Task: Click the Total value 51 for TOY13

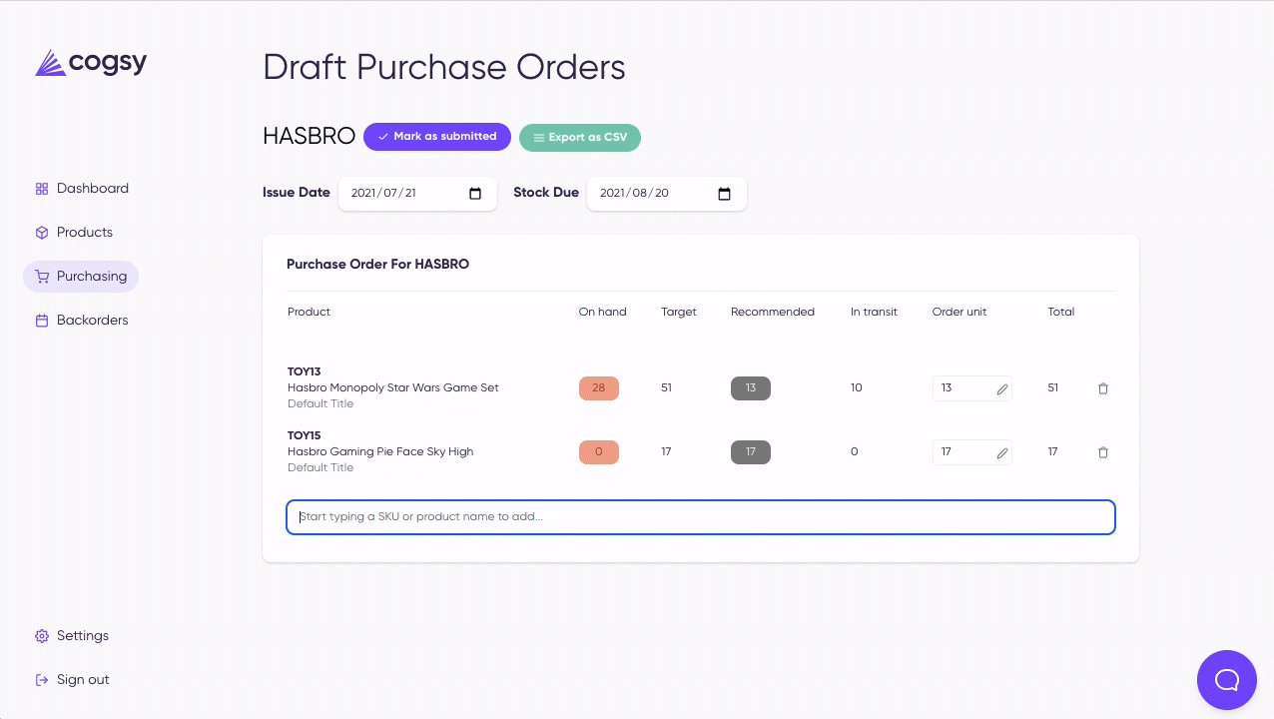Action: [1053, 388]
